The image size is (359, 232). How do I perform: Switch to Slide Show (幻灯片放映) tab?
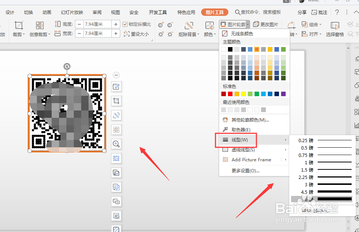point(72,13)
